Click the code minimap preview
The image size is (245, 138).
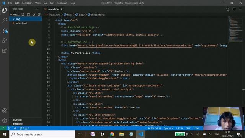(x=235, y=30)
